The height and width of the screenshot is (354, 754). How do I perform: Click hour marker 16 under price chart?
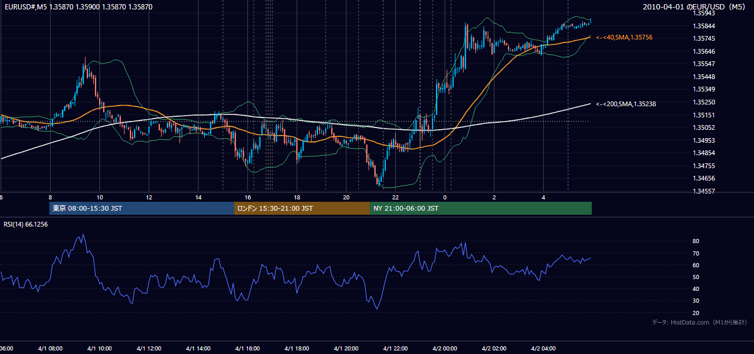[x=248, y=198]
